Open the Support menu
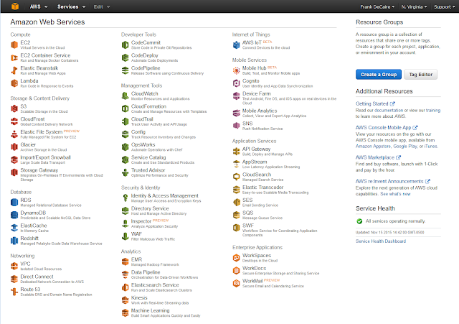Image resolution: width=459 pixels, height=324 pixels. coord(445,6)
